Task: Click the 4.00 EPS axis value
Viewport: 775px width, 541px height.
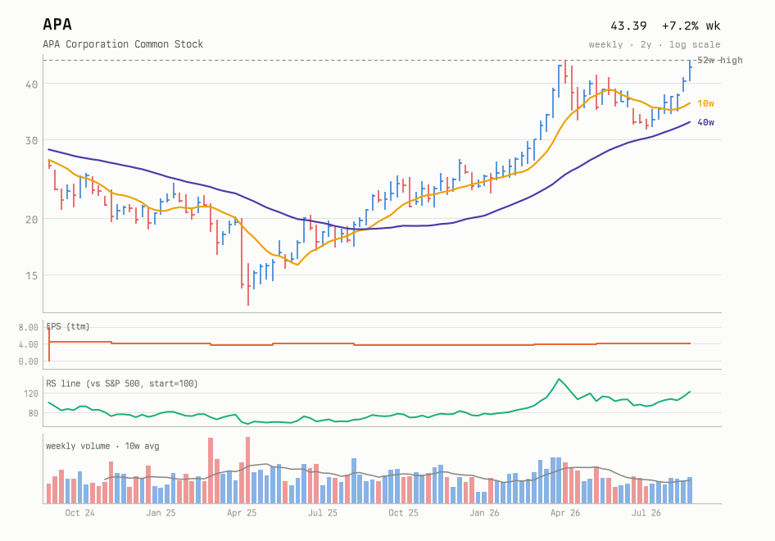Action: coord(28,344)
